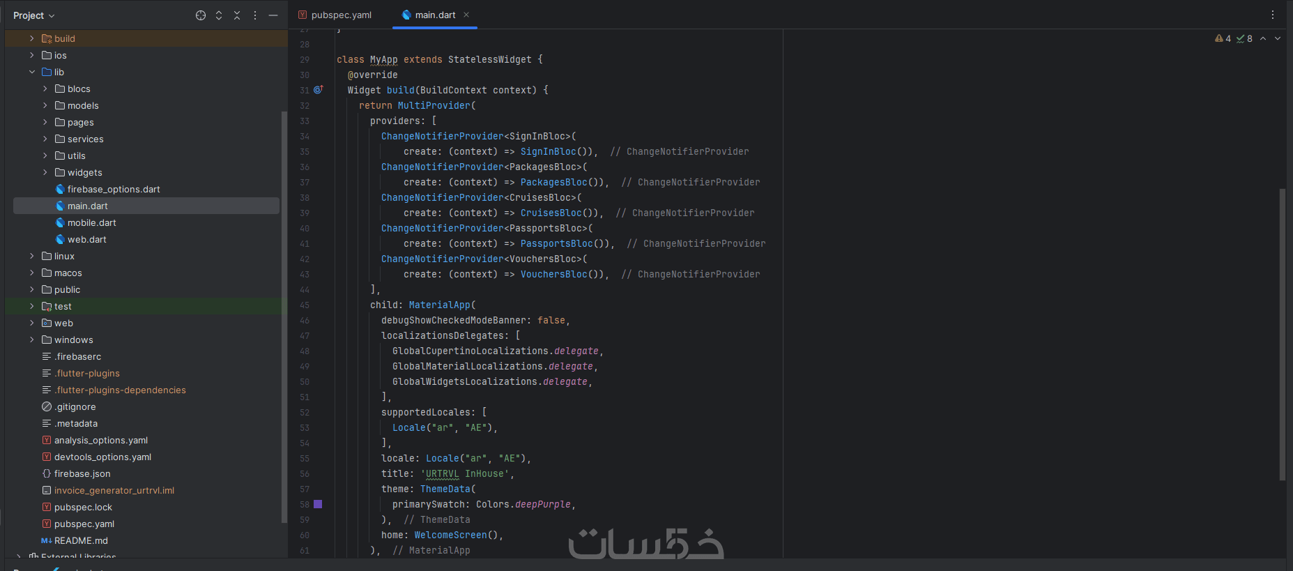The height and width of the screenshot is (571, 1293).
Task: Open editor tabs more options menu
Action: (1273, 15)
